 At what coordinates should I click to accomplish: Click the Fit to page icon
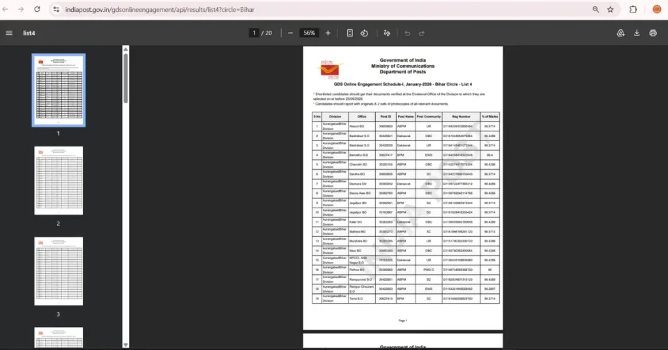[350, 33]
